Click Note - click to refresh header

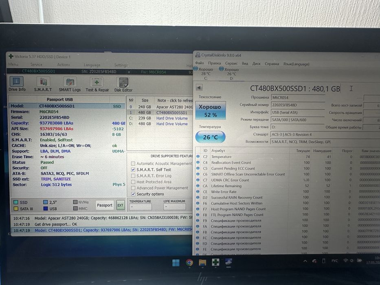(174, 100)
